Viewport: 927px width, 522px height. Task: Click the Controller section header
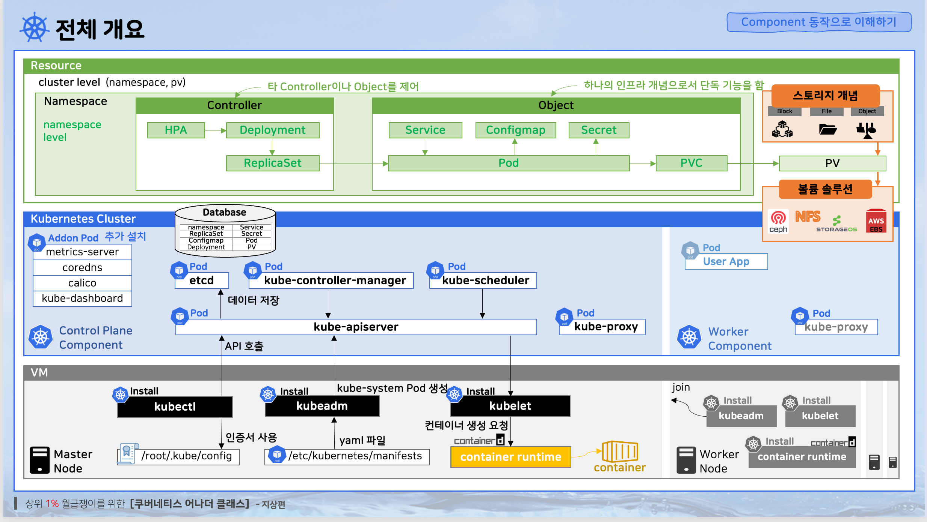[235, 105]
